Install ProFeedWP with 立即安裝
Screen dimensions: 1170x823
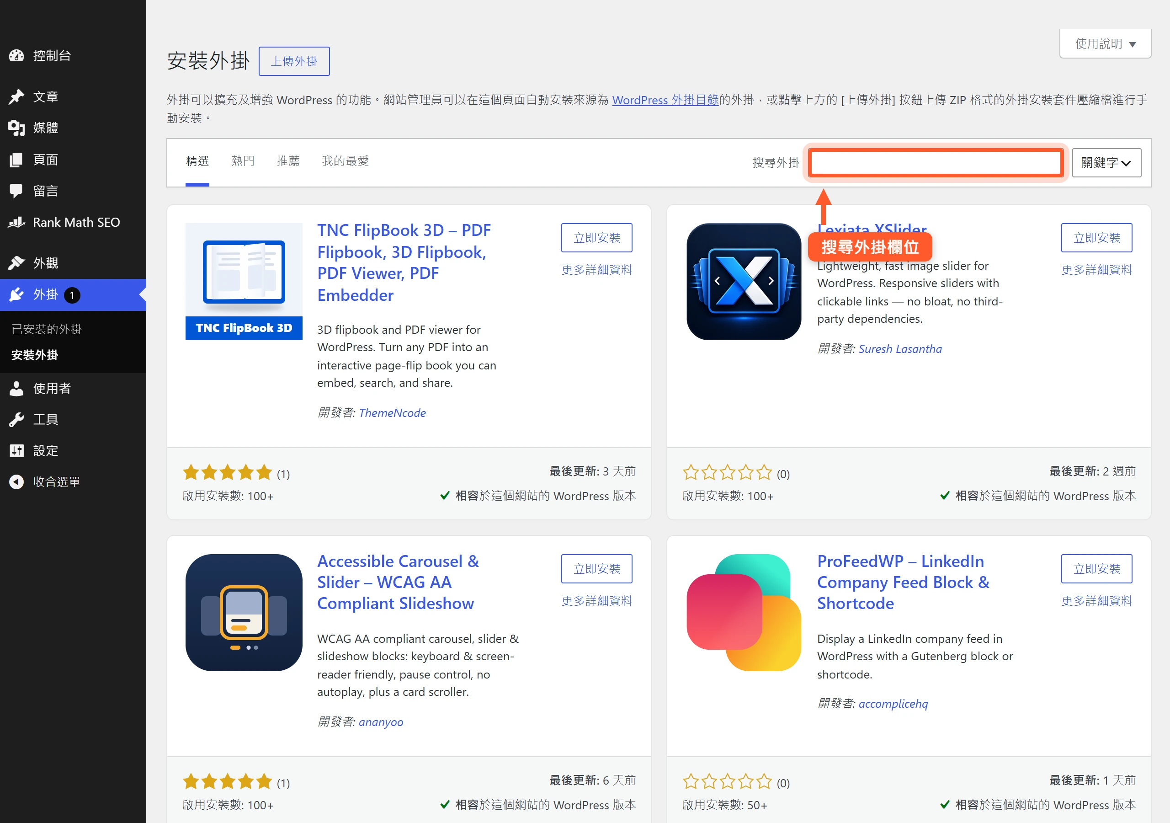click(1096, 568)
